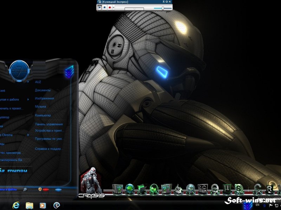Open the Action Center flag tray icon
This screenshot has width=281, height=210.
(x=270, y=206)
